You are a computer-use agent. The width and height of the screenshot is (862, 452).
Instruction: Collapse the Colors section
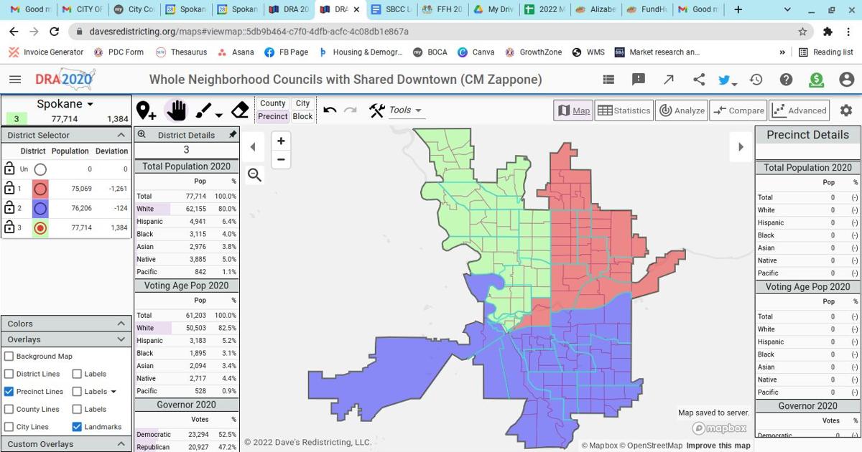coord(121,324)
